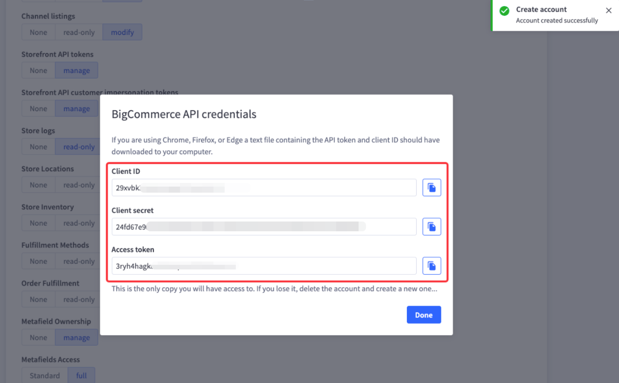The height and width of the screenshot is (383, 619).
Task: Click the BigCommerce API credentials heading
Action: click(x=184, y=114)
